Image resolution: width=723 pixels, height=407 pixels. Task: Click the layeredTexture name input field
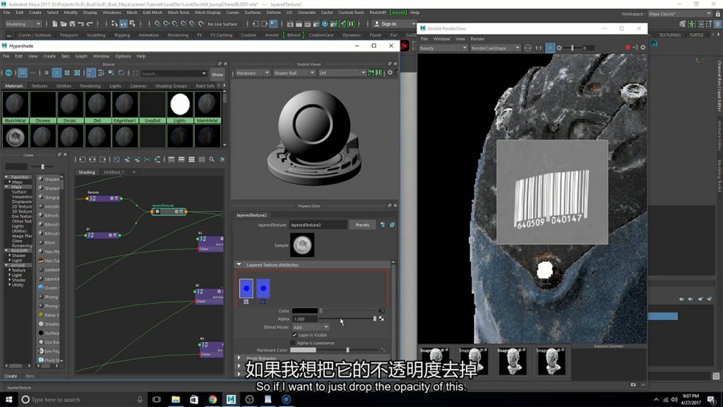point(318,225)
